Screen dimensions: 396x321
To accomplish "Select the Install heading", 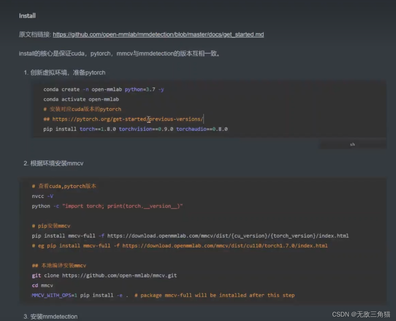I will coord(27,16).
